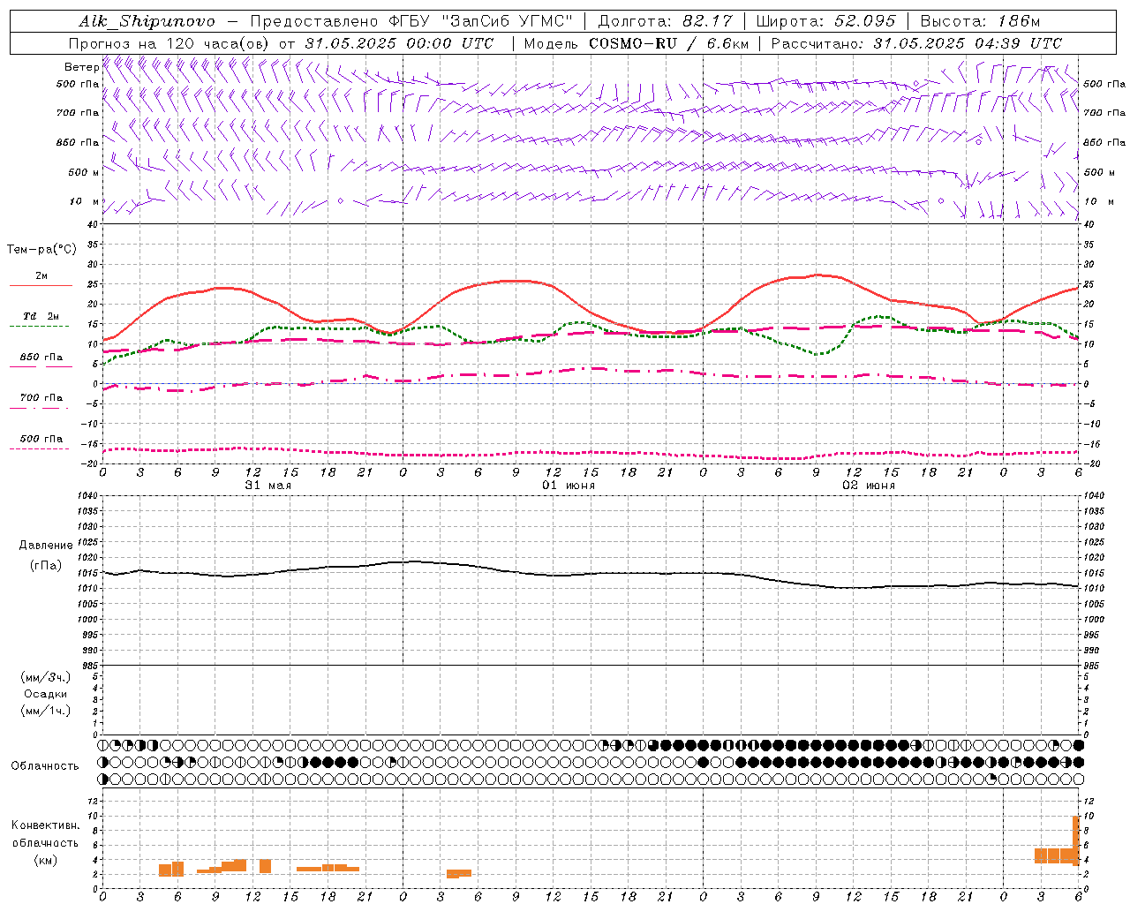Click the Модель COSMO-RU / 6.6км label
This screenshot has width=1130, height=904.
pos(636,43)
